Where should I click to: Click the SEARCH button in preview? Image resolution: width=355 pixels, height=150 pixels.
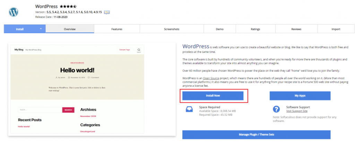point(68,110)
